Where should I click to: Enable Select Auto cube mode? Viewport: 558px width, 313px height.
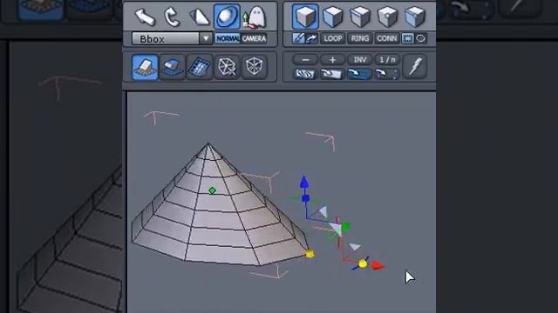pyautogui.click(x=305, y=17)
